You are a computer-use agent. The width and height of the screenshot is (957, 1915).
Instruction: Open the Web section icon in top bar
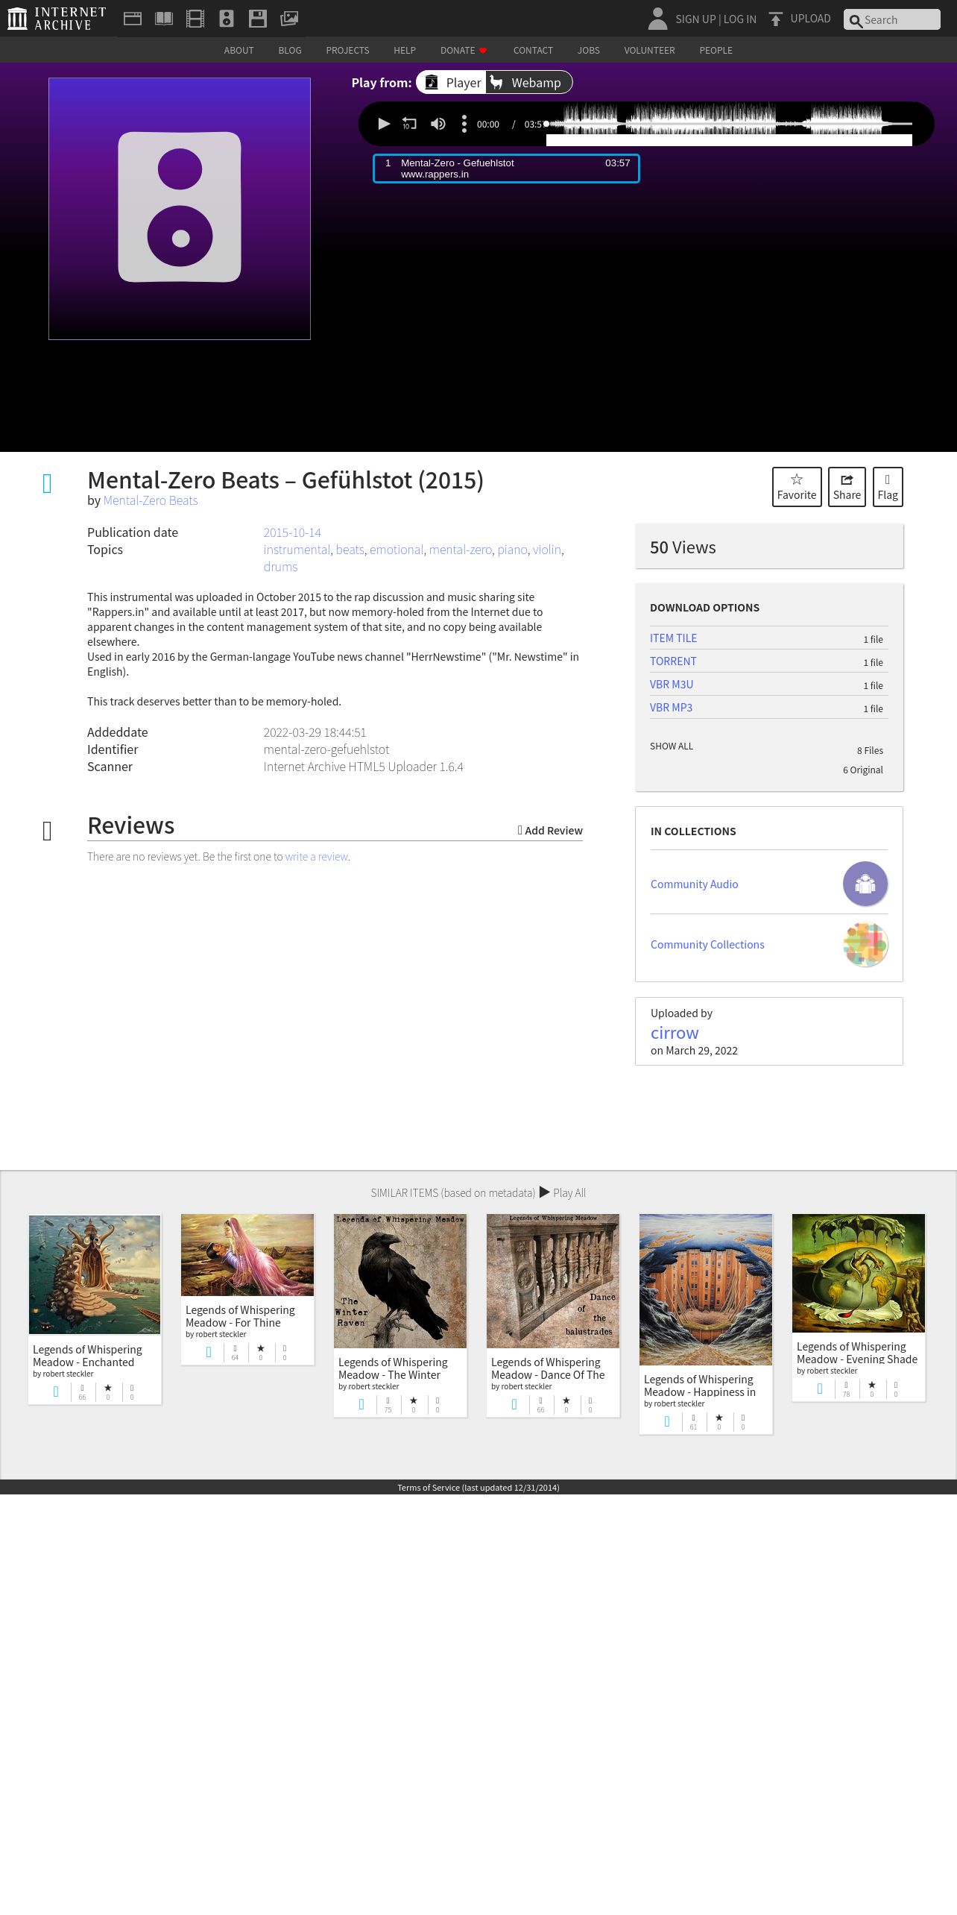[x=133, y=19]
